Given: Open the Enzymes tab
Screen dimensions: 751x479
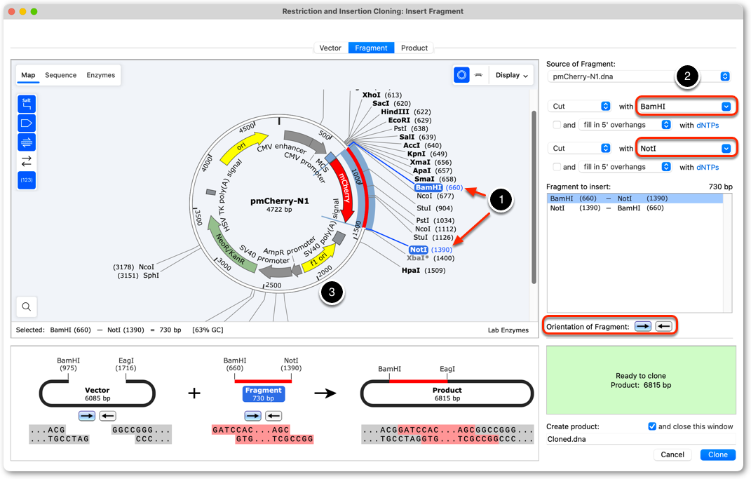Looking at the screenshot, I should pos(100,75).
